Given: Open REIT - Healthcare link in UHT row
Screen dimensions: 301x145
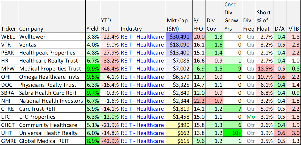Looking at the screenshot, I should coord(142,133).
